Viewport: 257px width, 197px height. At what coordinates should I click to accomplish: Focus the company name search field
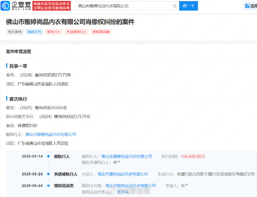tap(127, 6)
